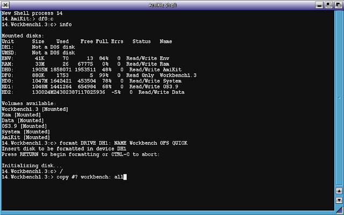344x215 pixels.
Task: Click the 'Name' column header
Action: [x=166, y=42]
